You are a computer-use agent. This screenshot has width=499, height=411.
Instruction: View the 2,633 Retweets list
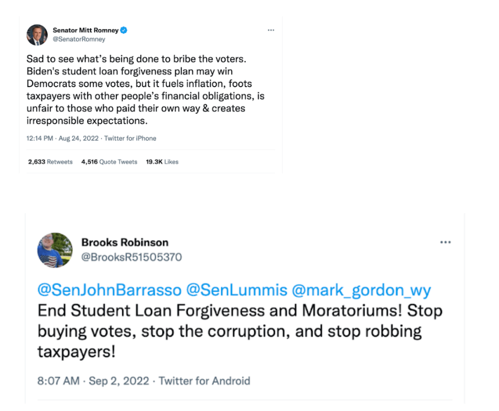(50, 162)
